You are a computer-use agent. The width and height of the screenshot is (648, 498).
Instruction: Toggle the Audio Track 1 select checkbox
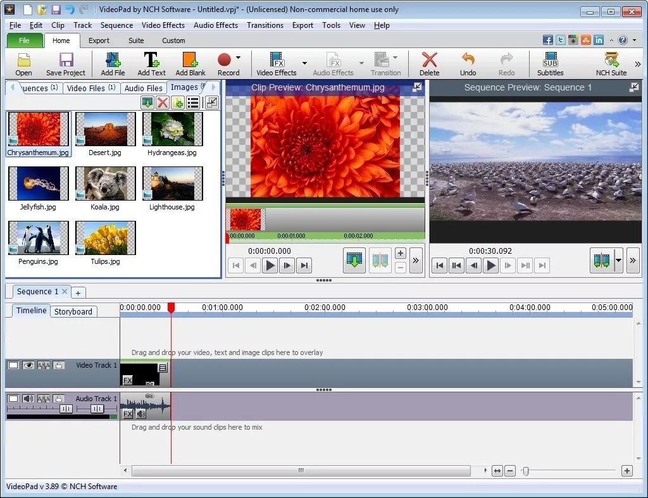(13, 399)
